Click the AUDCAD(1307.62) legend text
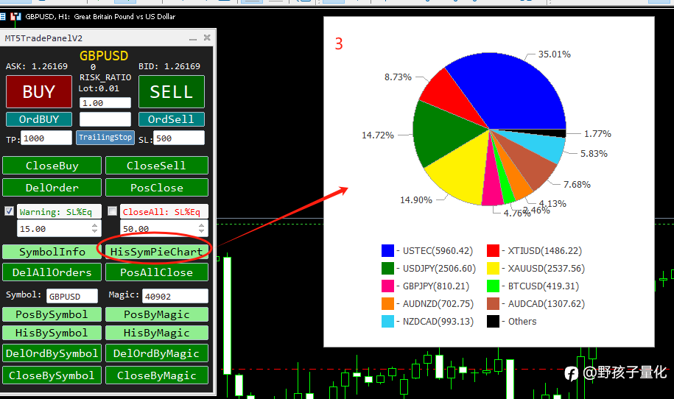Image resolution: width=674 pixels, height=399 pixels. pyautogui.click(x=547, y=304)
